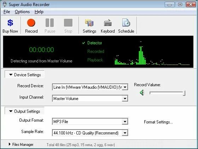Open the Keybord shortcuts tool
This screenshot has width=198, height=149.
click(107, 26)
